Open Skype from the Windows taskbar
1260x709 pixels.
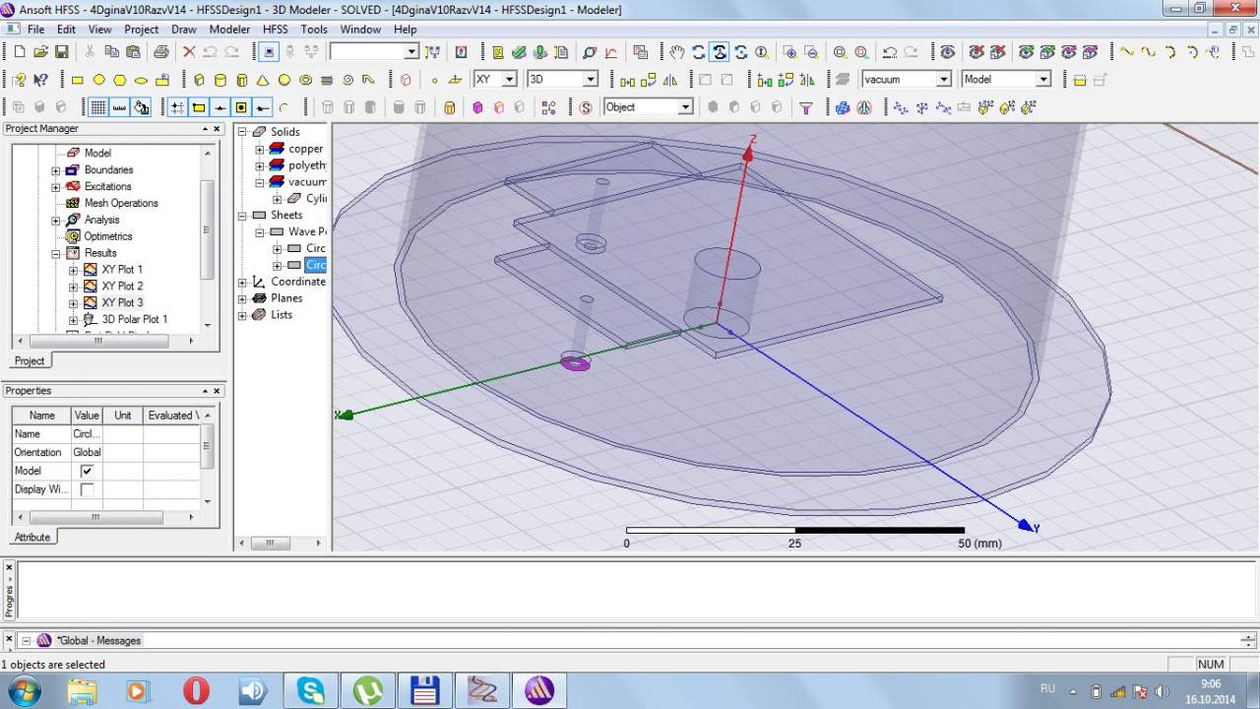pos(311,690)
